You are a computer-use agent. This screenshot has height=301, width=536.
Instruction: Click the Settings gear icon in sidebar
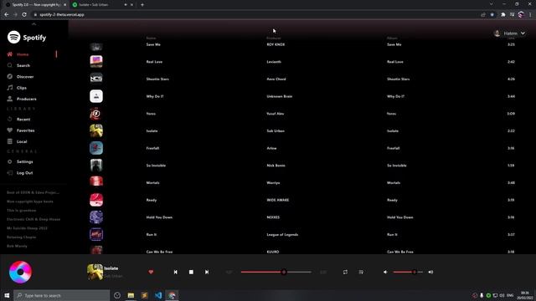[9, 161]
